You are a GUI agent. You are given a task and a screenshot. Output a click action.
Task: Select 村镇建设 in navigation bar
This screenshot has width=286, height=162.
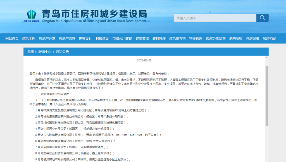click(x=102, y=39)
